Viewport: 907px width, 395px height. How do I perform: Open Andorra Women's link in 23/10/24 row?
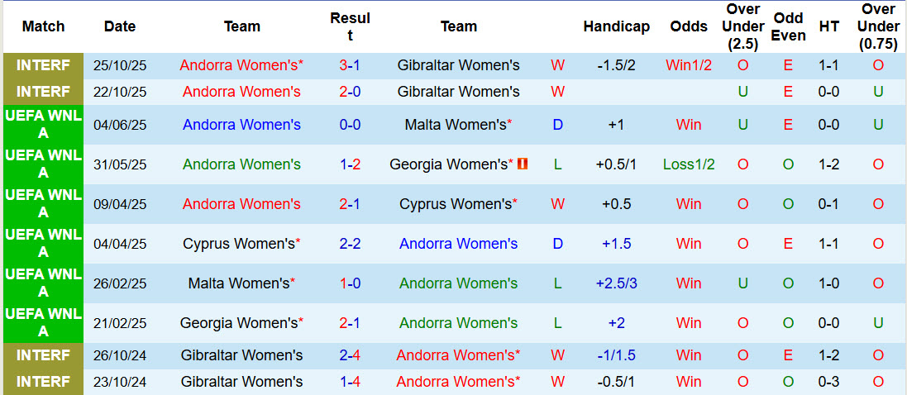click(x=458, y=382)
